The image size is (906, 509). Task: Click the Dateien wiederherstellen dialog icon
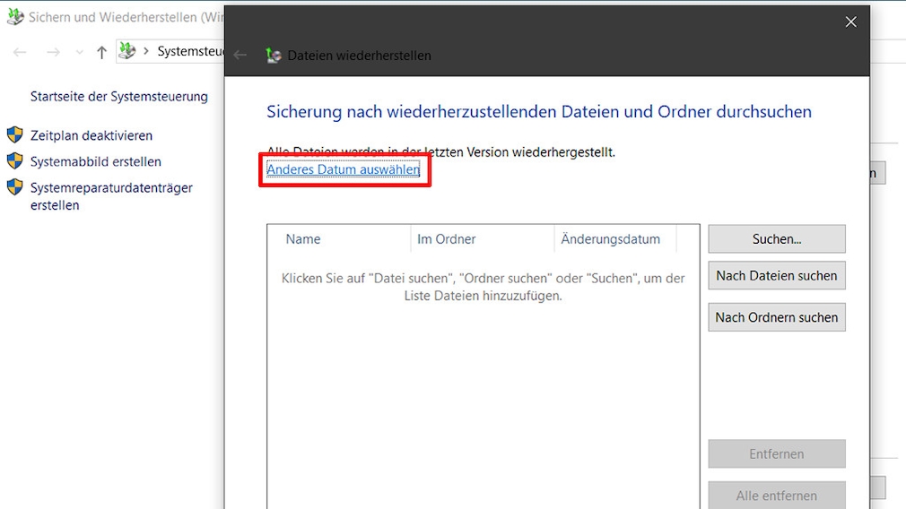pos(274,56)
